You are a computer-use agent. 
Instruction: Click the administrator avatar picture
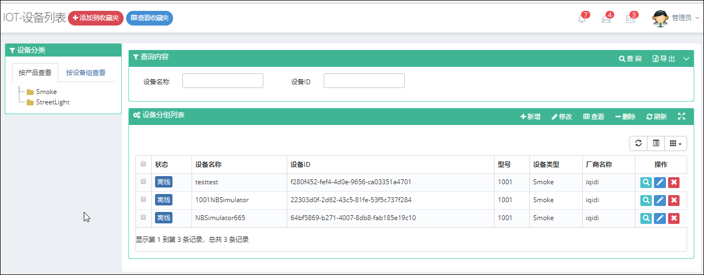tap(660, 18)
